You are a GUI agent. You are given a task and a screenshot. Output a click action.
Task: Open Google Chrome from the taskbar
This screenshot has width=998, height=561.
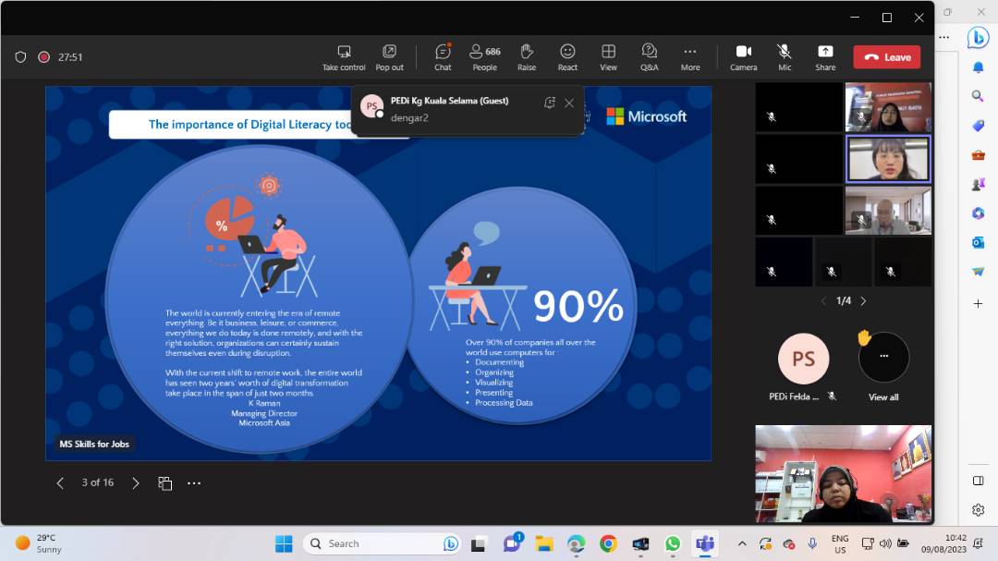pos(608,543)
